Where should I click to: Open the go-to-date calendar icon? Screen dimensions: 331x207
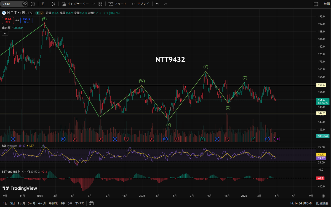click(92, 203)
